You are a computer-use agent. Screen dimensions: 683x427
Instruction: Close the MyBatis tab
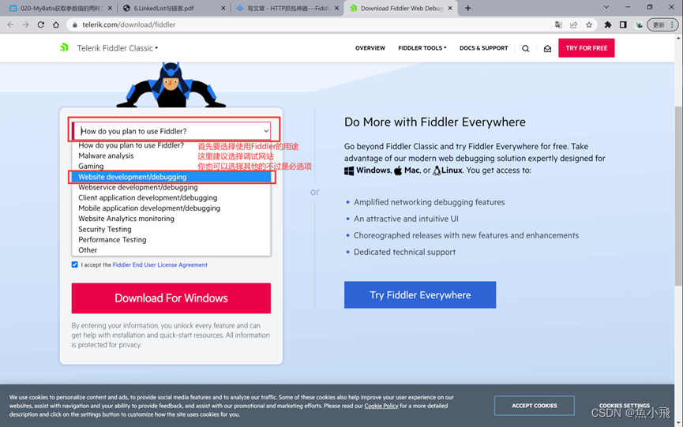(x=110, y=8)
